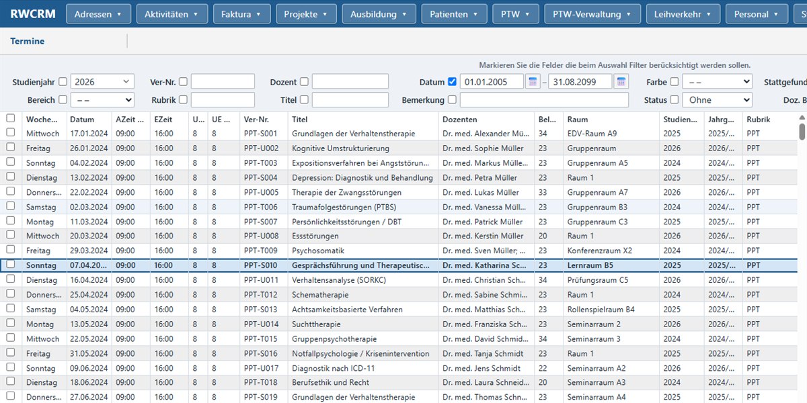Select row checkbox for PPT-U005
807x403 pixels.
point(10,191)
